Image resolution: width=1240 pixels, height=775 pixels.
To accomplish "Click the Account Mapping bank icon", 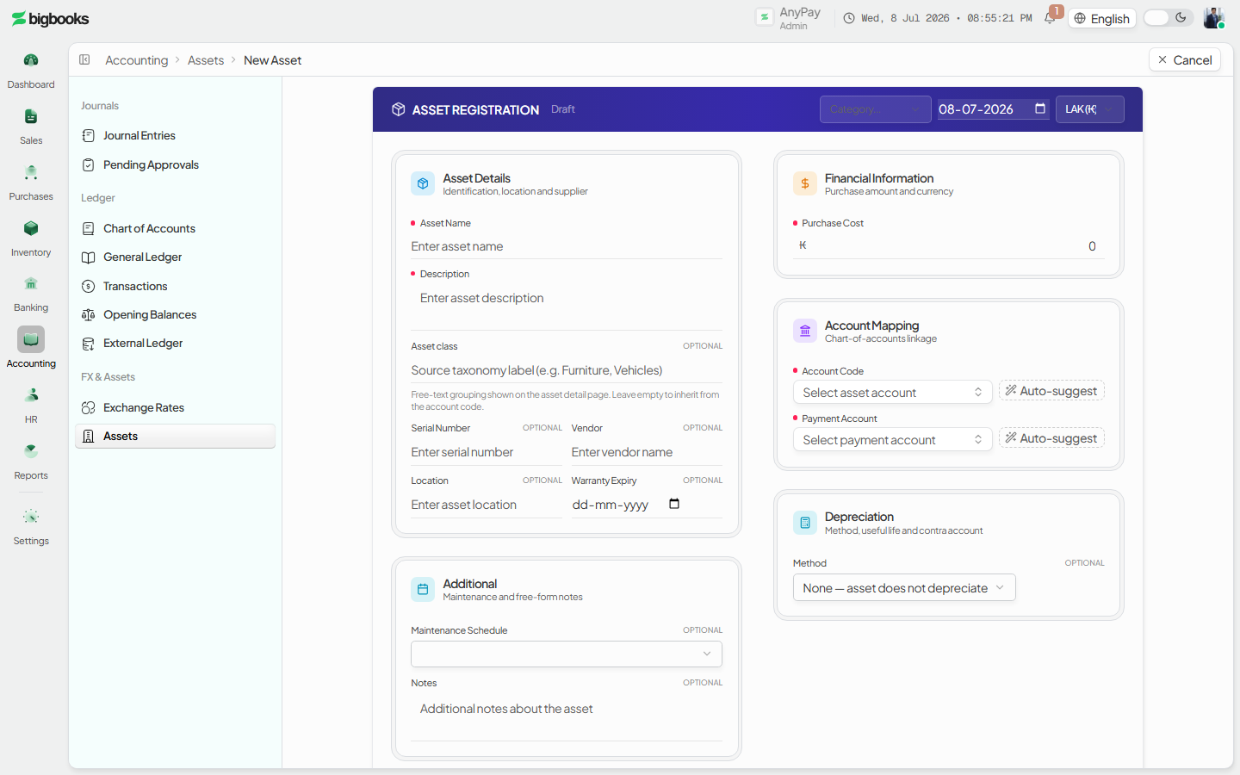I will click(x=804, y=331).
